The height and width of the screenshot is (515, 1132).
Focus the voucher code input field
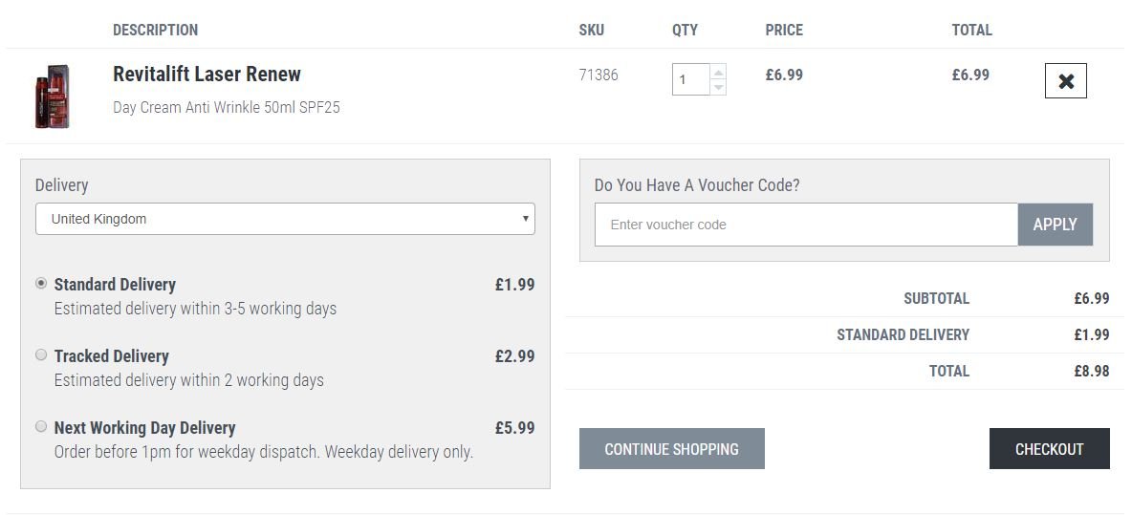coord(806,225)
